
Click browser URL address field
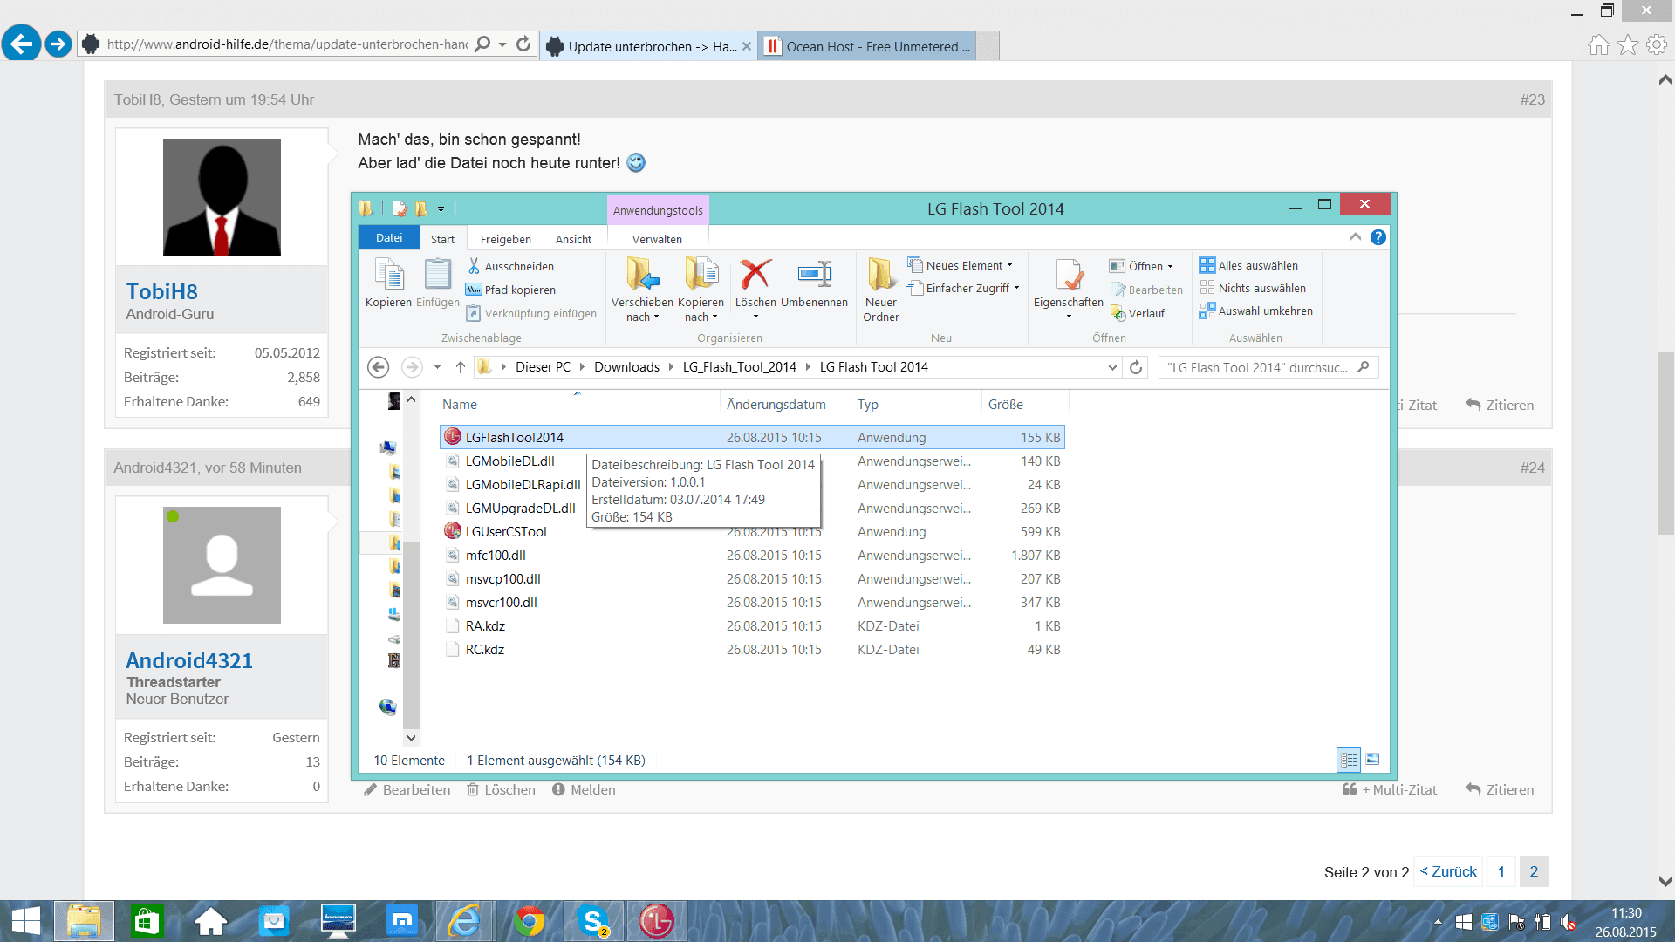[x=286, y=44]
